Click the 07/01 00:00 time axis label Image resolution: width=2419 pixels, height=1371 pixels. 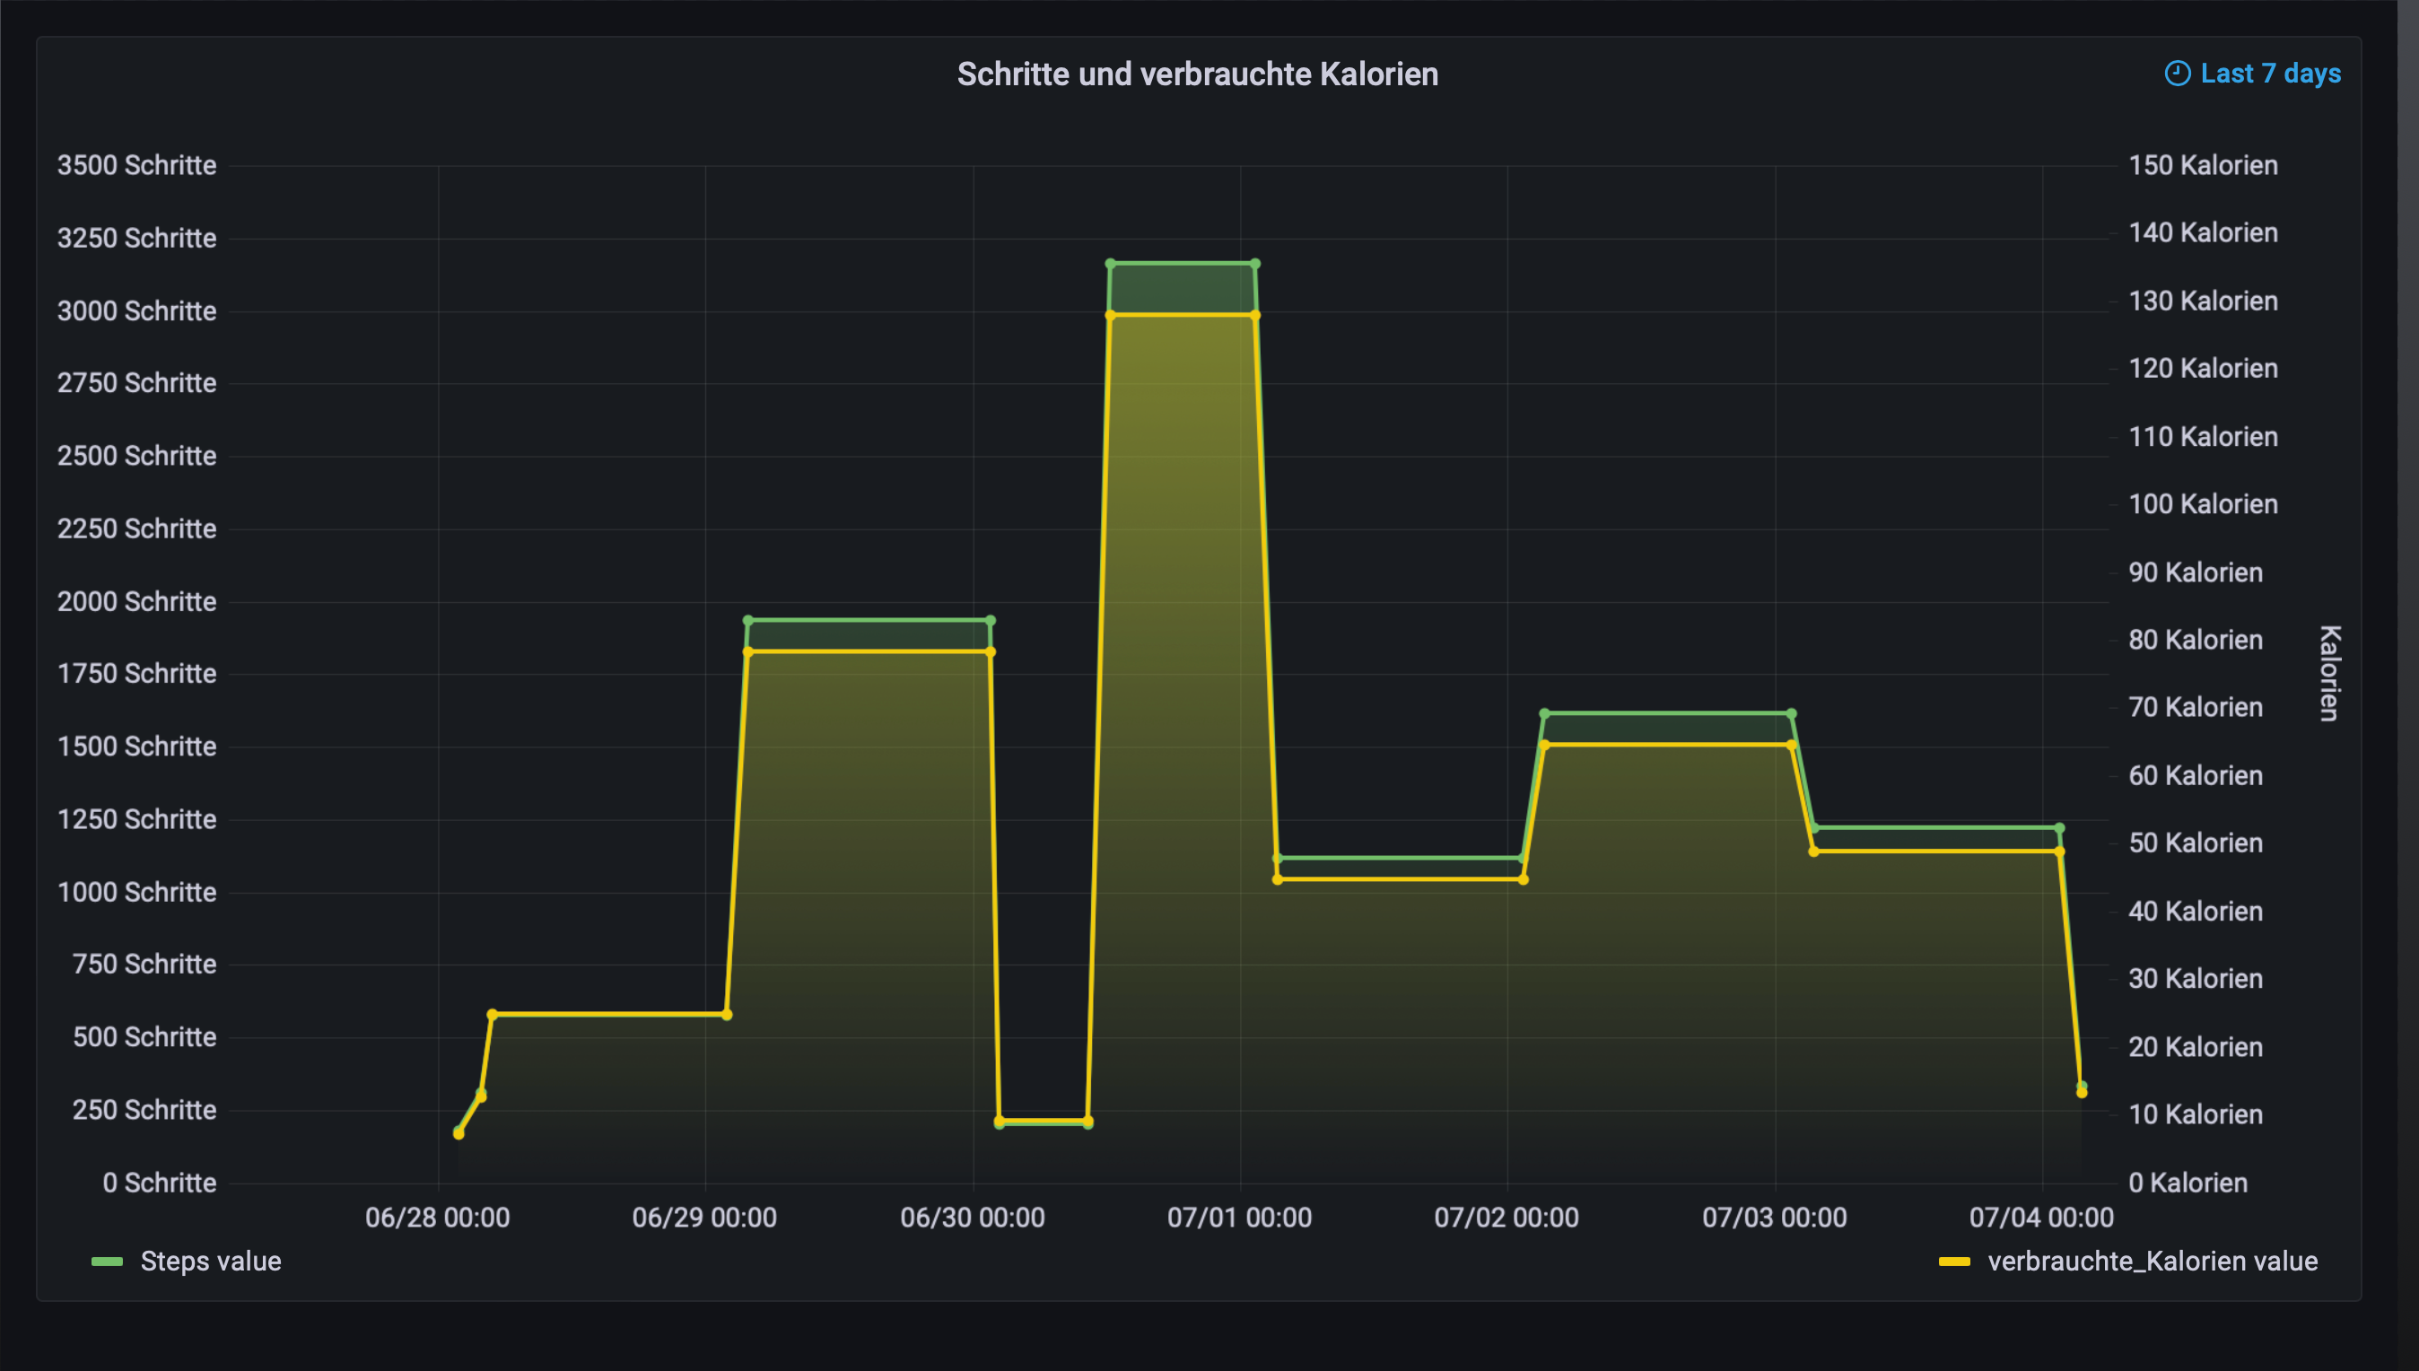(1239, 1218)
